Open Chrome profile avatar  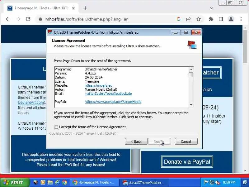click(x=231, y=19)
